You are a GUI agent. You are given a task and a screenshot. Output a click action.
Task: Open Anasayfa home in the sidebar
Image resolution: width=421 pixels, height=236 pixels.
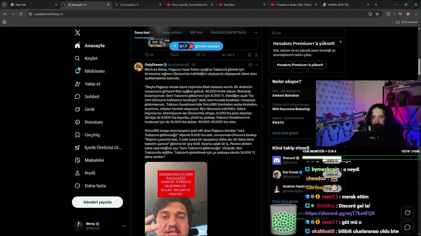[89, 46]
